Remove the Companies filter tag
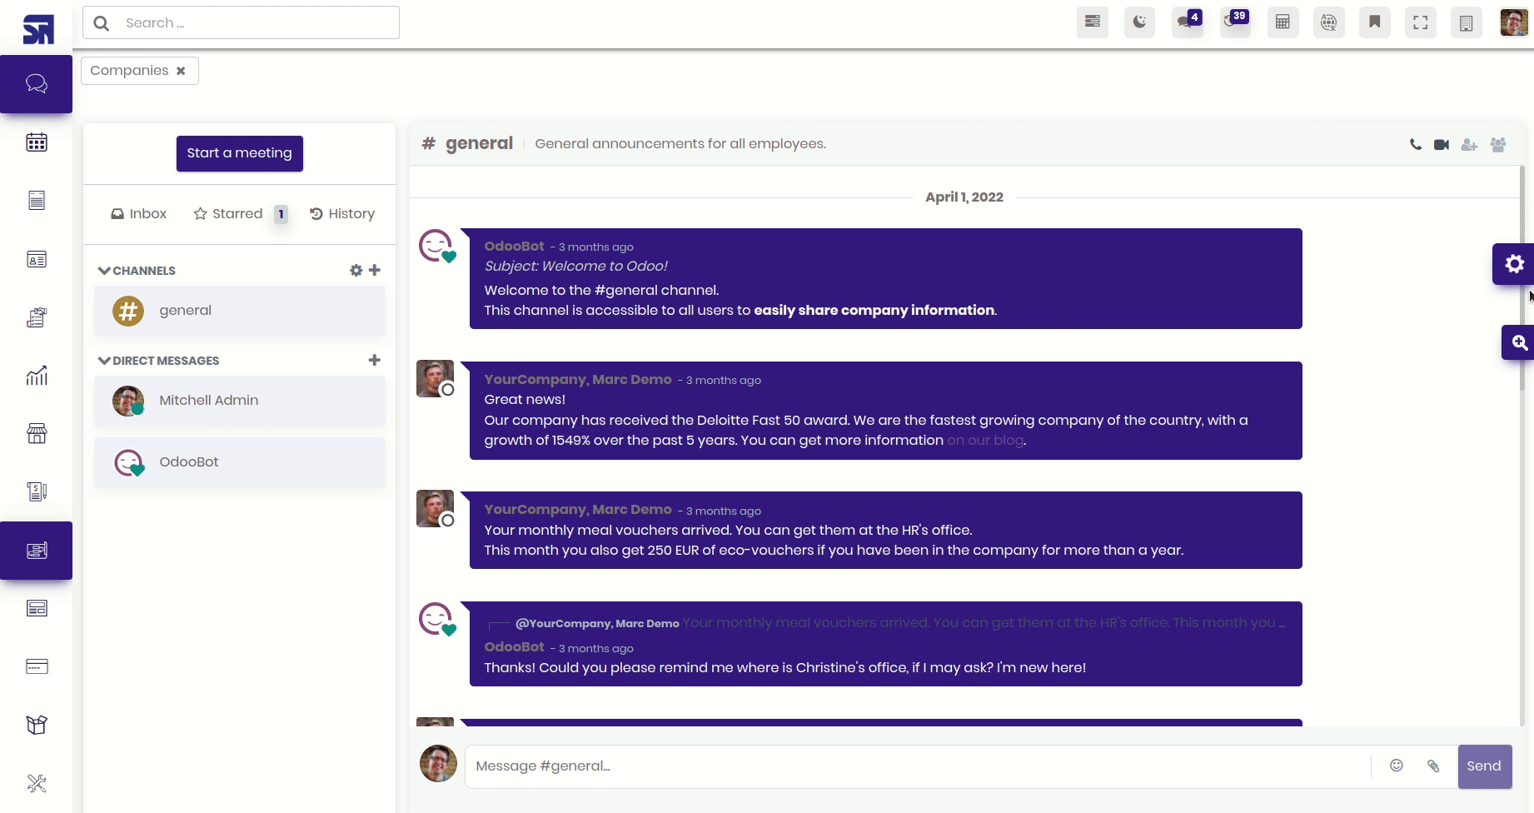This screenshot has width=1534, height=813. 181,71
